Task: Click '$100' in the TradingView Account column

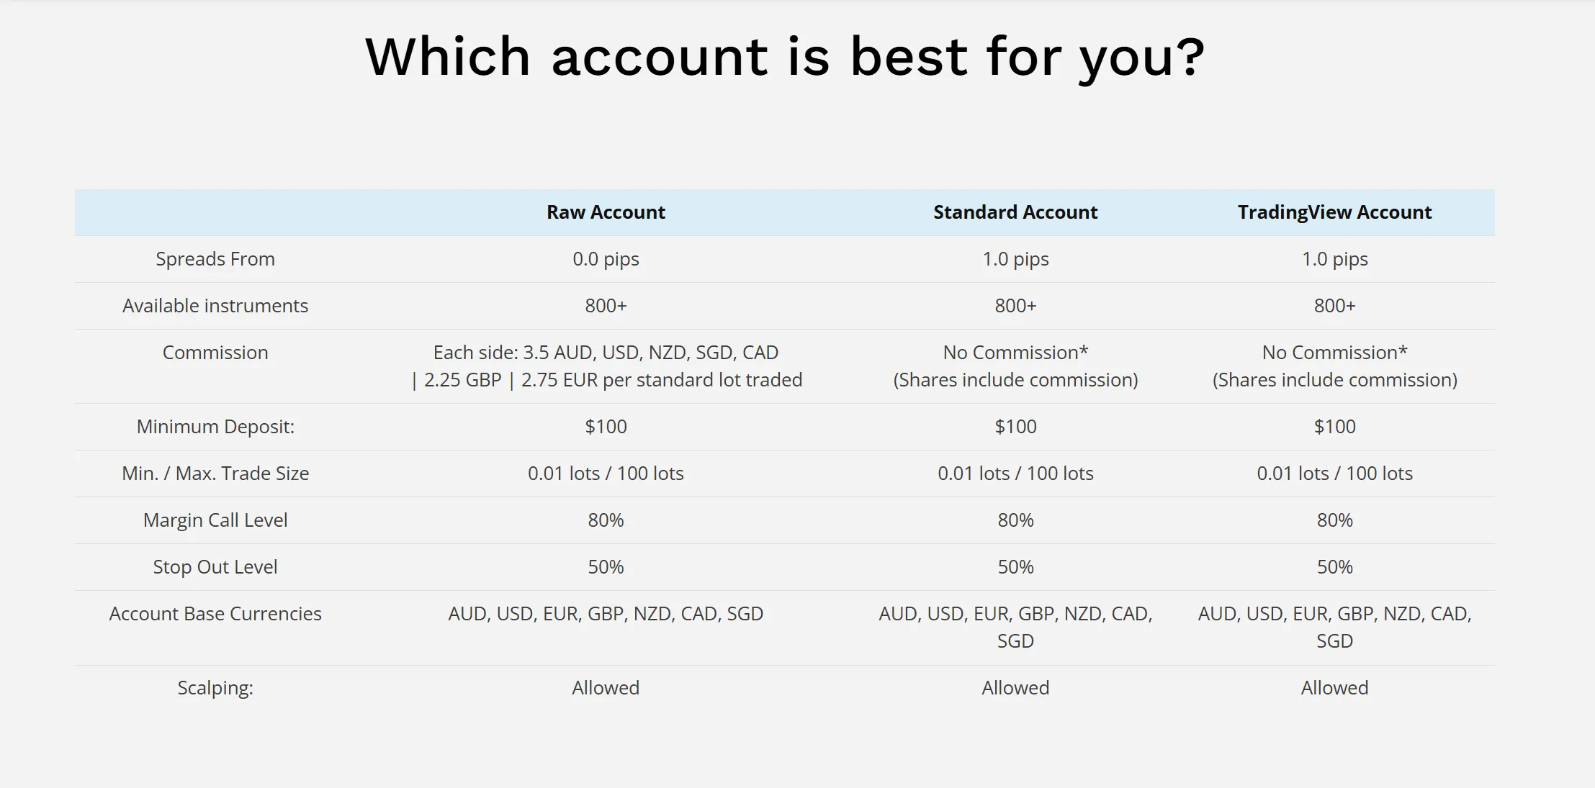Action: tap(1334, 427)
